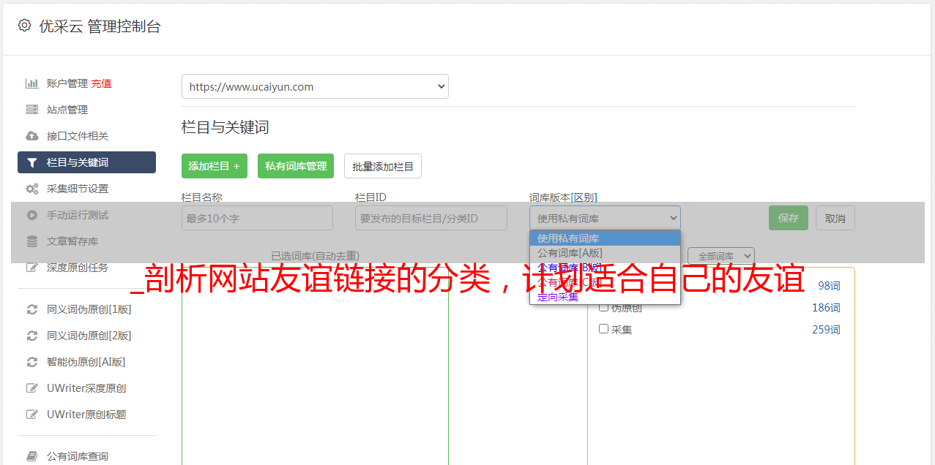Click the play icon for 手动运行测试
The width and height of the screenshot is (935, 465).
point(31,215)
